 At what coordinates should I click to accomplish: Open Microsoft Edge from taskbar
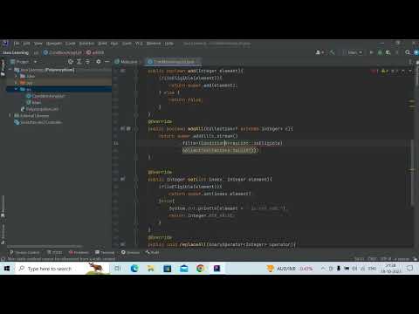point(134,269)
